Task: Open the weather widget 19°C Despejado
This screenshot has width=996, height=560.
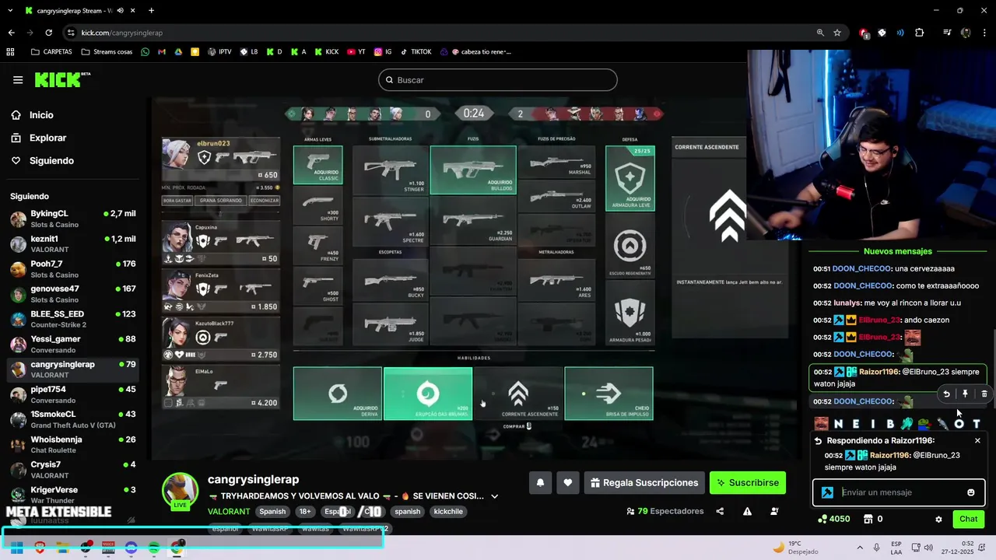Action: 794,548
